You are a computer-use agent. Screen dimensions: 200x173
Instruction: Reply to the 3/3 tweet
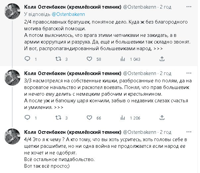pyautogui.click(x=28, y=118)
